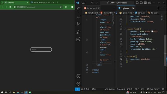Click Ln 36, Col 24 in status bar
Screen dimensions: 167x94
tap(109, 89)
